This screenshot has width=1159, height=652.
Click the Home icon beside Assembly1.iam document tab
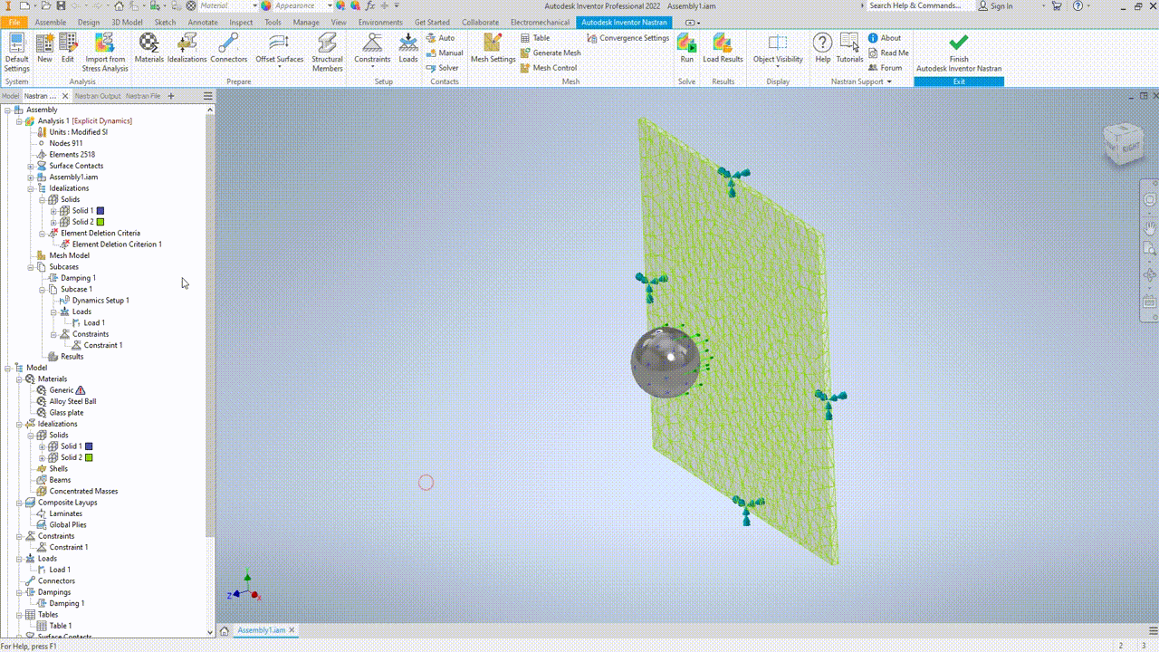point(225,630)
